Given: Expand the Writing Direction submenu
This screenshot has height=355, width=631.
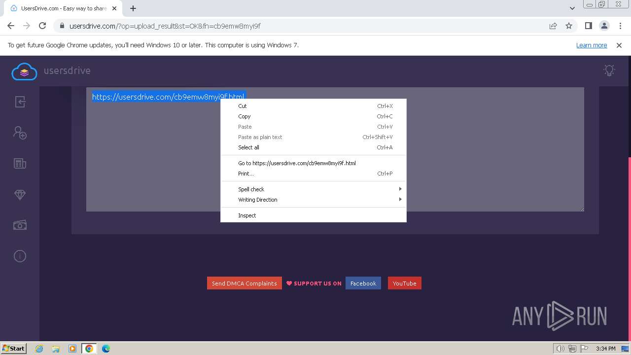Looking at the screenshot, I should (x=314, y=200).
